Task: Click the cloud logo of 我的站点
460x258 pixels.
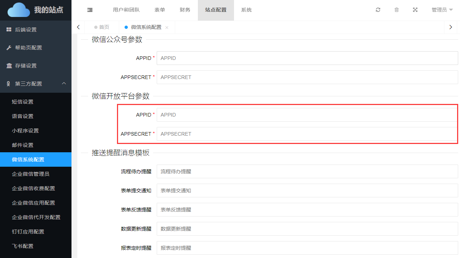Action: 19,10
